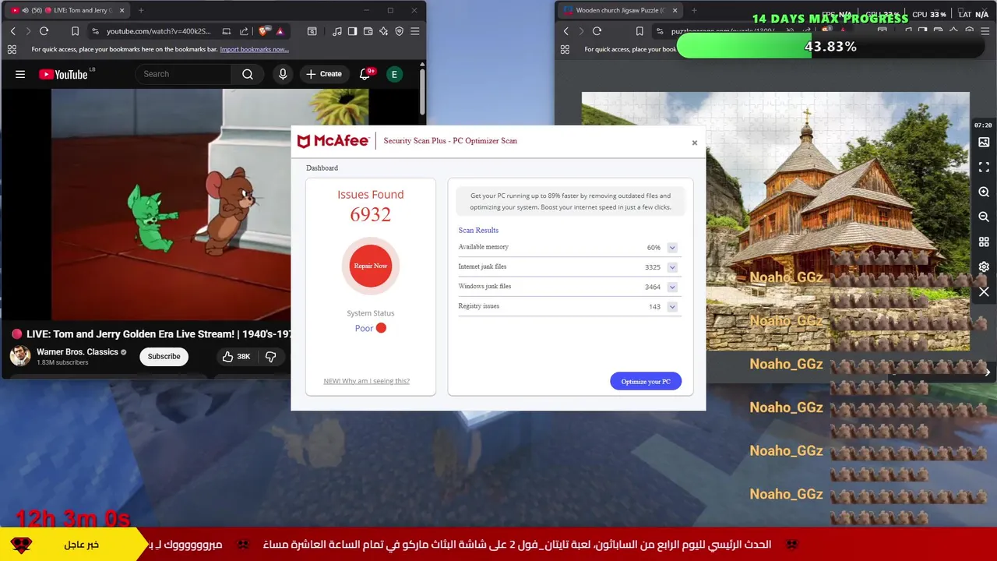Screen dimensions: 997x561
Task: Close the McAfee scan dialog
Action: click(x=695, y=143)
